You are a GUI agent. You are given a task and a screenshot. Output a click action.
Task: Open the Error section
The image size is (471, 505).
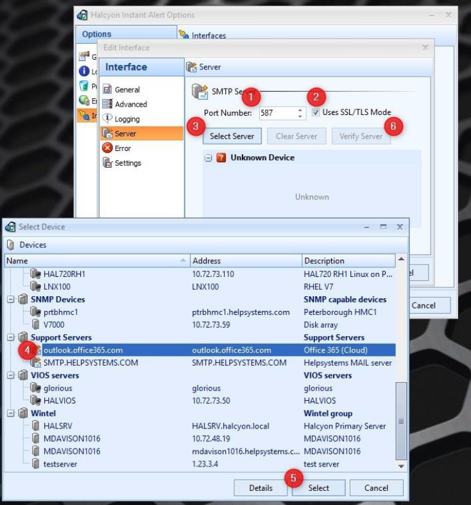click(x=122, y=148)
